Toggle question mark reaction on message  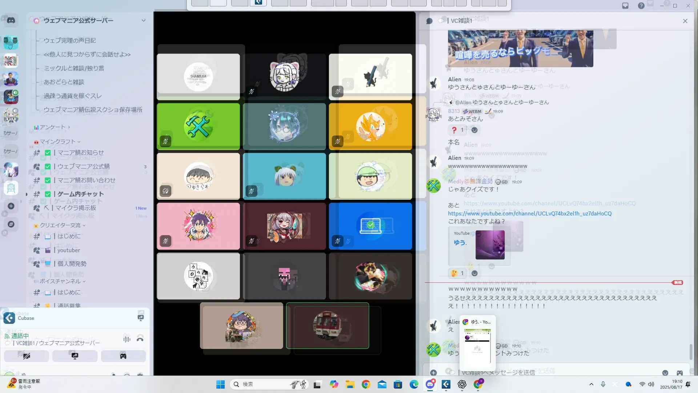(x=457, y=130)
